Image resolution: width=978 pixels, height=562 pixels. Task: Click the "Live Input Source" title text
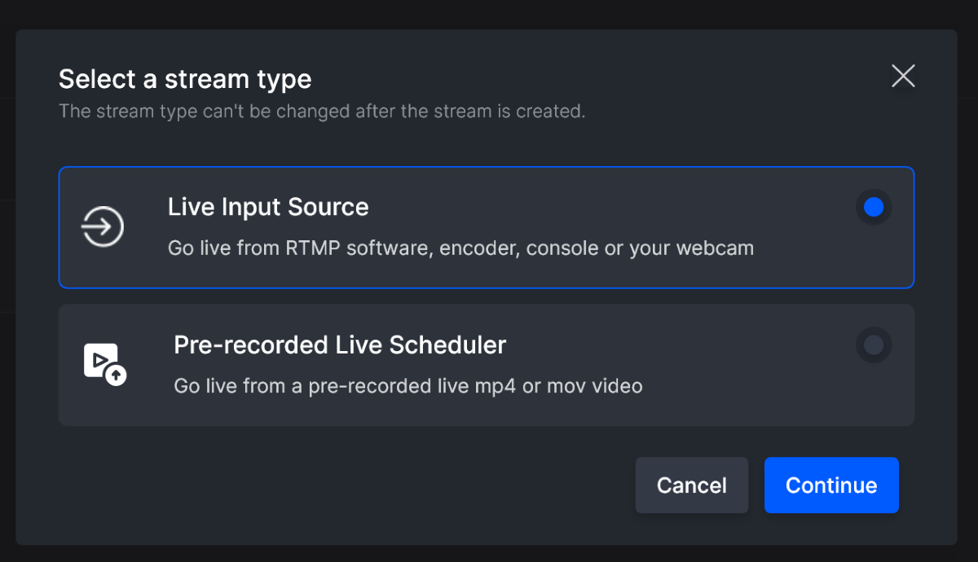point(268,207)
